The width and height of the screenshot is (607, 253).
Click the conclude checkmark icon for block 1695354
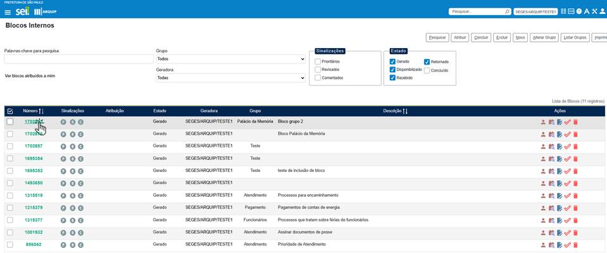567,158
